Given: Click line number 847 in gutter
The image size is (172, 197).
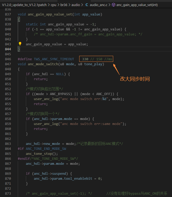Looking at the screenshot, I should coord(8,64).
